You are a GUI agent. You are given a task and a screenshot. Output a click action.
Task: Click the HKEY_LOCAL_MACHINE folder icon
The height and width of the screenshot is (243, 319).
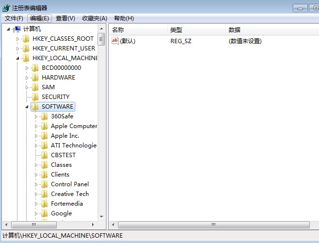tap(26, 58)
